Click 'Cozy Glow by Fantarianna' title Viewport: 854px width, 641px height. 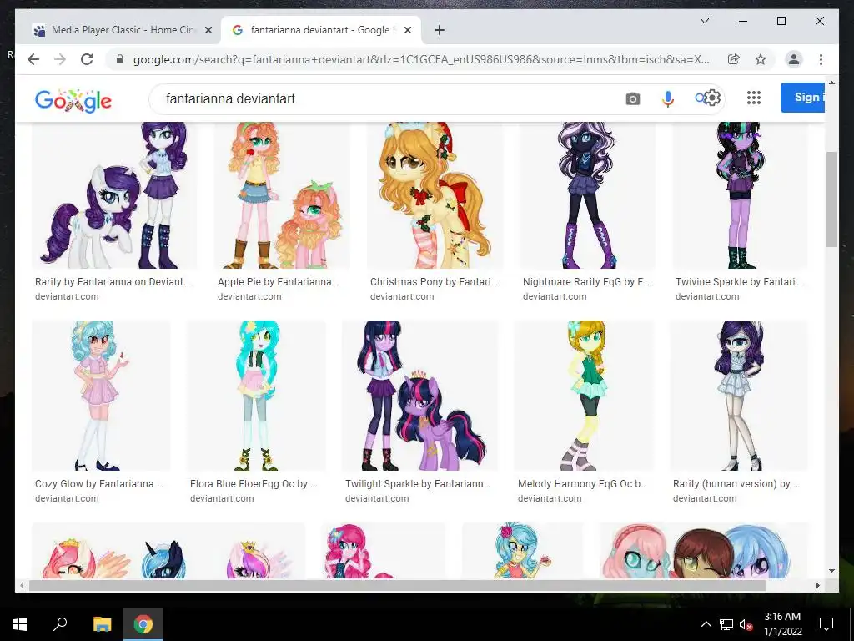click(99, 483)
